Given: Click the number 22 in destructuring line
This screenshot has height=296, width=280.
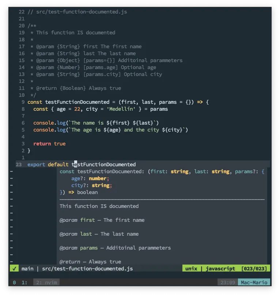Looking at the screenshot, I should pyautogui.click(x=77, y=109).
